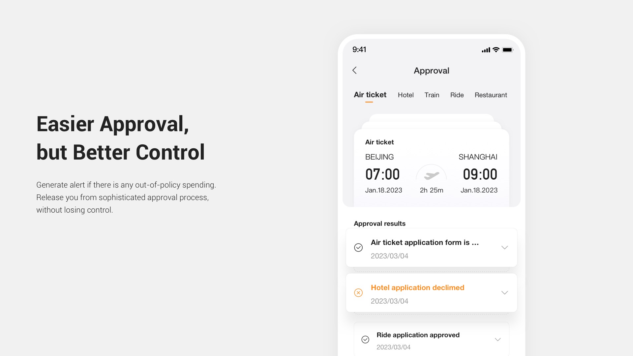Expand the hotel application declined result

pos(504,292)
